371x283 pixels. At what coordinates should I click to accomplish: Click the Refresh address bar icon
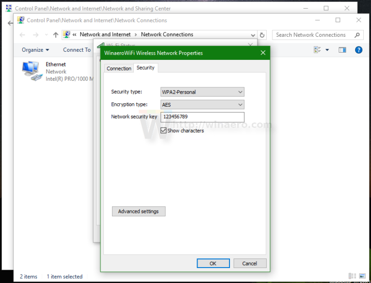click(262, 35)
